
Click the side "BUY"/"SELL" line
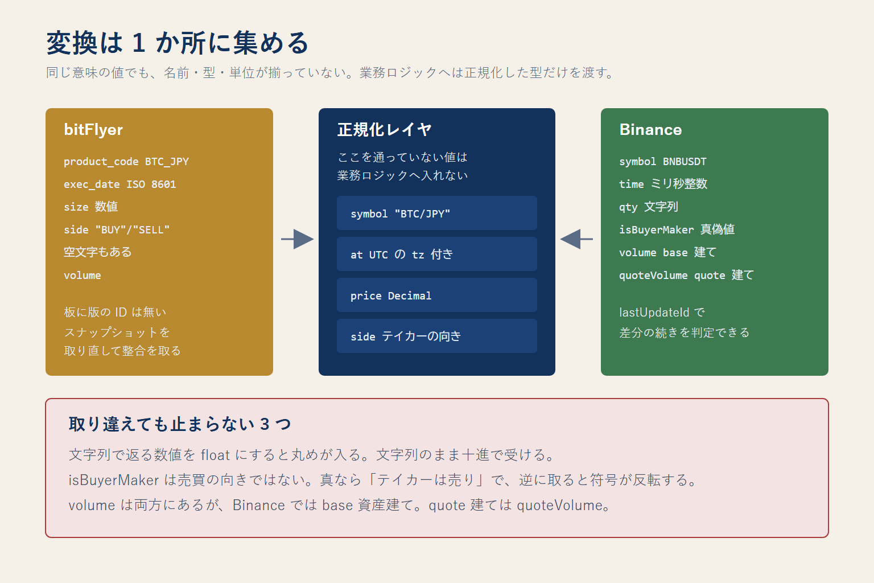(117, 230)
